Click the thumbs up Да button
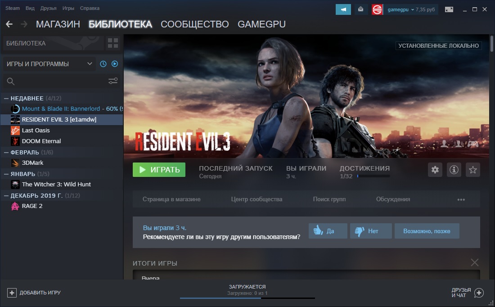The width and height of the screenshot is (495, 307). tap(328, 231)
